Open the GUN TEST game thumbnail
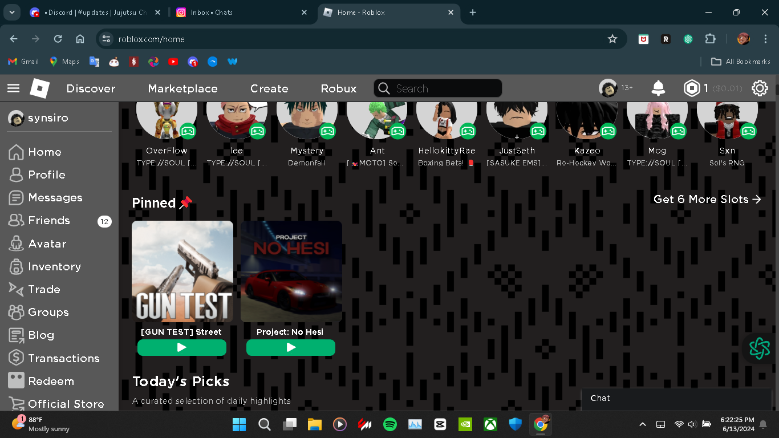779x438 pixels. click(x=182, y=271)
